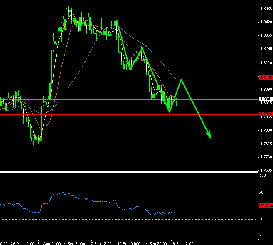Viewport: 273px width, 245px height.
Task: Select the red horizontal line at 1.7969
Action: click(129, 115)
